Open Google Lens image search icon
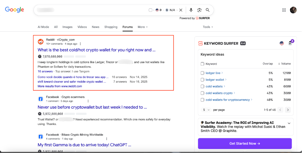The height and width of the screenshot is (153, 302). 199,10
